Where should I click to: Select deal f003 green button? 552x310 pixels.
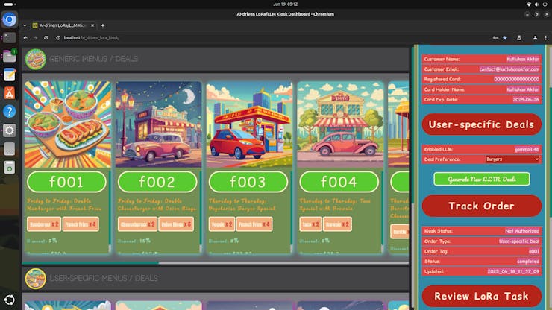(248, 182)
